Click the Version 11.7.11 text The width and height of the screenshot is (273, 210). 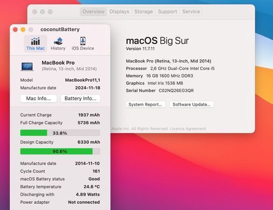(x=140, y=48)
